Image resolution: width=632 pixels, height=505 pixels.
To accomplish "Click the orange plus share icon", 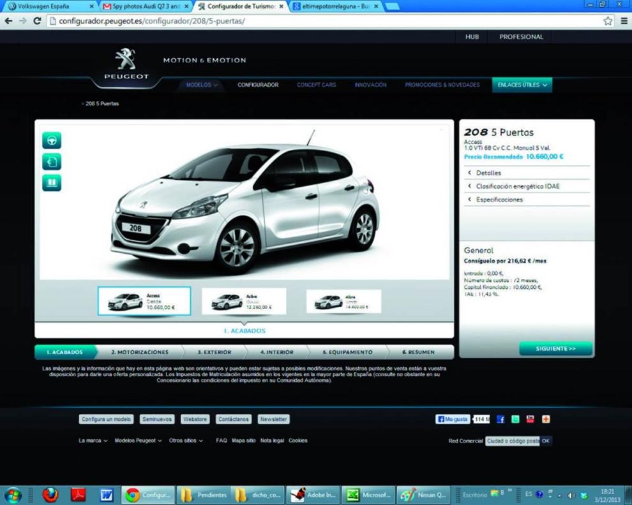I will [x=546, y=419].
